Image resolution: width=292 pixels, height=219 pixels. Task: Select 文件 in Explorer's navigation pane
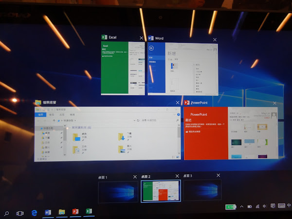click(47, 143)
